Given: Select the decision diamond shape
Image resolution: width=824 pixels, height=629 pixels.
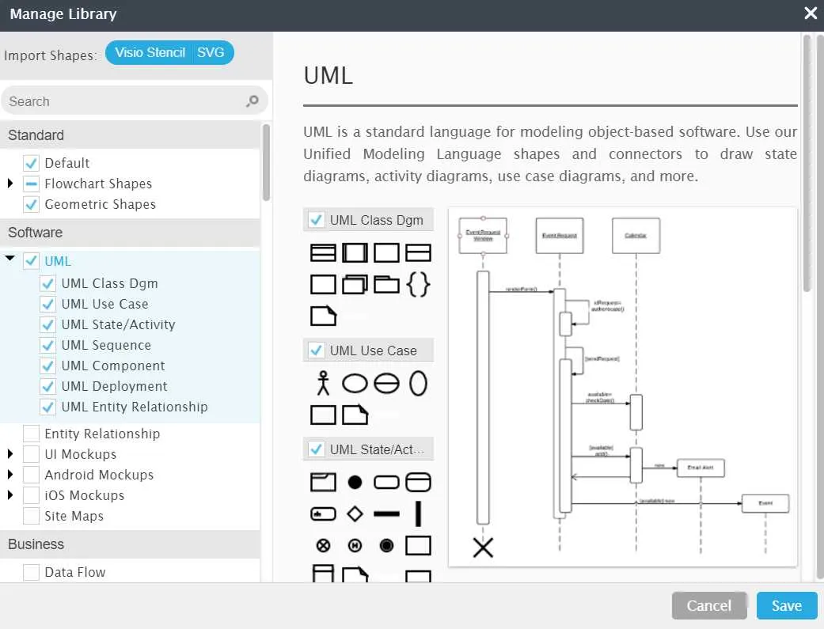Looking at the screenshot, I should point(355,513).
